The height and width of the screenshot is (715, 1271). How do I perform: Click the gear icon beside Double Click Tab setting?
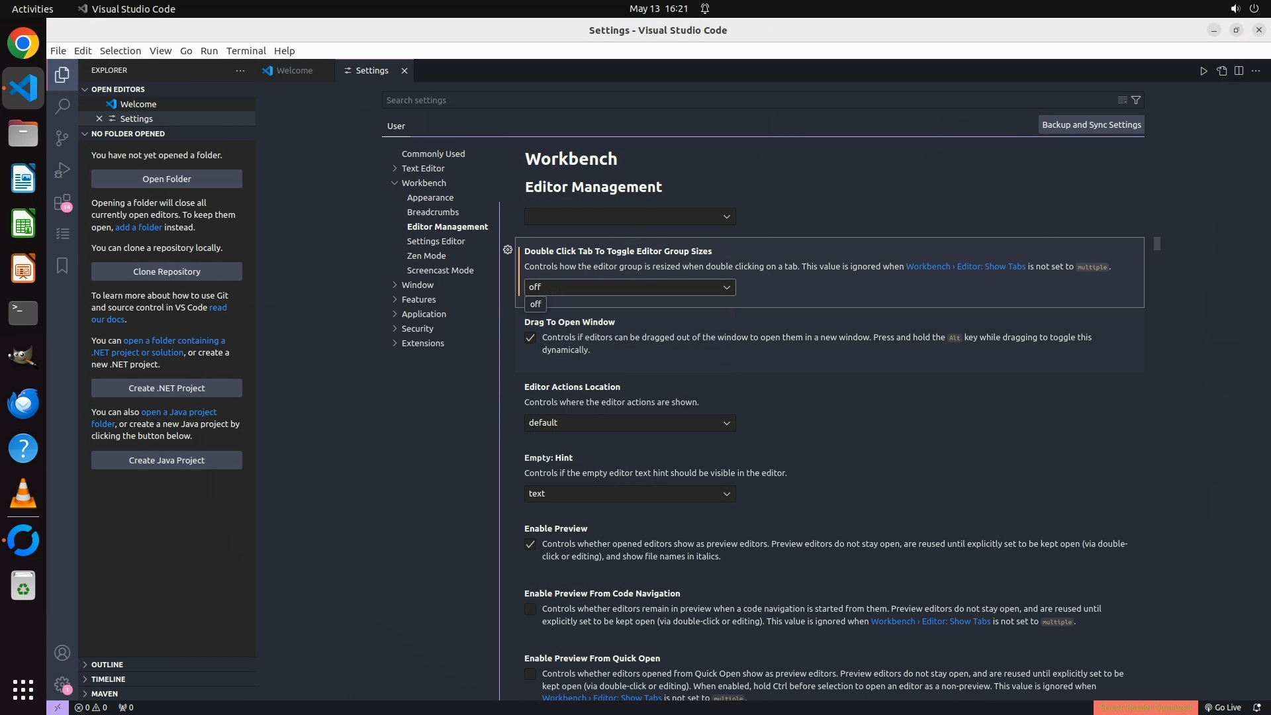click(508, 250)
